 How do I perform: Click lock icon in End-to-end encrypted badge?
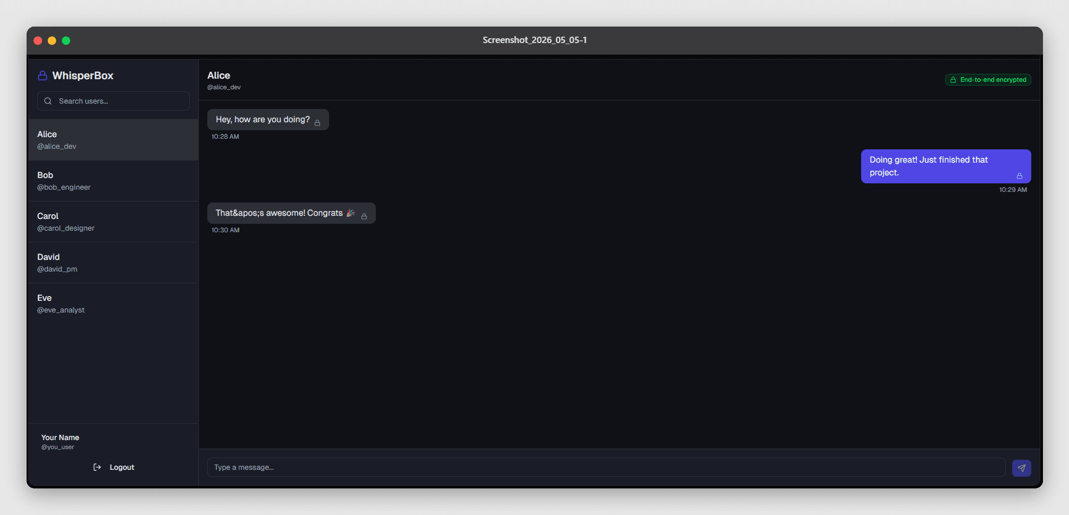pyautogui.click(x=953, y=80)
